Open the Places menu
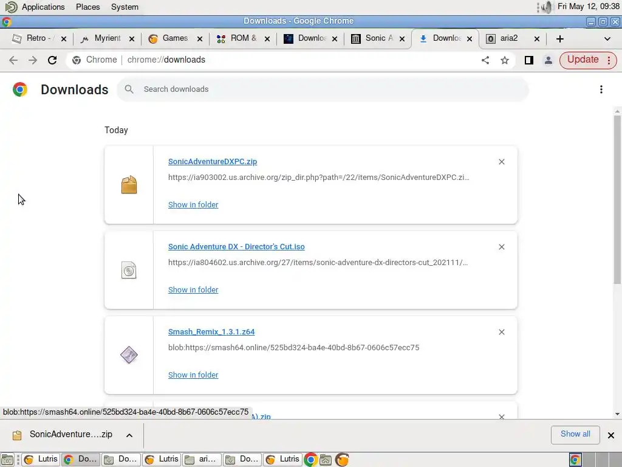The image size is (622, 467). 87,7
